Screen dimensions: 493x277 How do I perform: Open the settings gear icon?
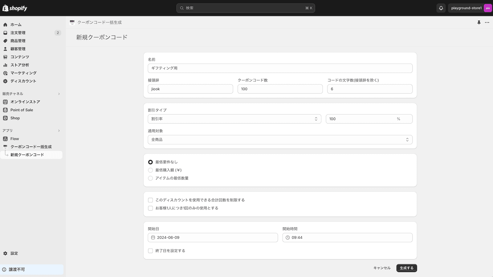[5, 253]
